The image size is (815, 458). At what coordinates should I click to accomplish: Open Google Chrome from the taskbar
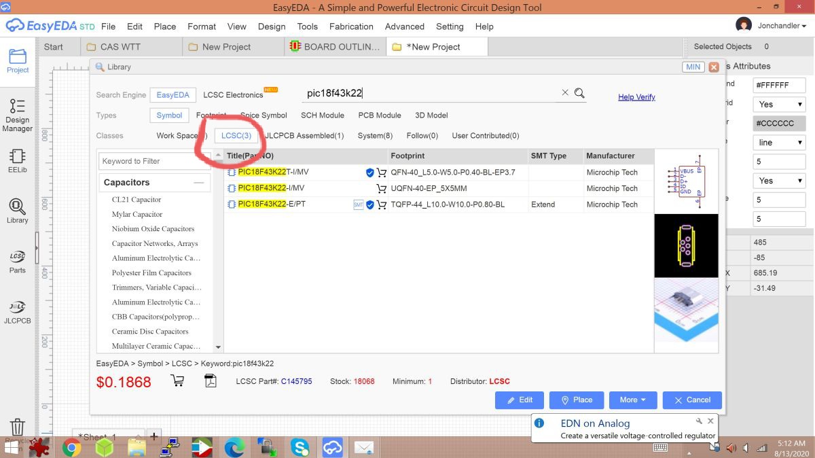pos(72,447)
